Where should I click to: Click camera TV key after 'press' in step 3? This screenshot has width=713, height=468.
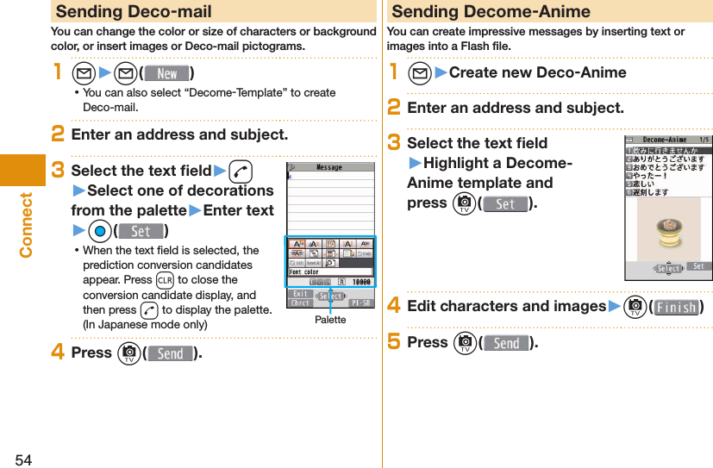click(x=464, y=203)
